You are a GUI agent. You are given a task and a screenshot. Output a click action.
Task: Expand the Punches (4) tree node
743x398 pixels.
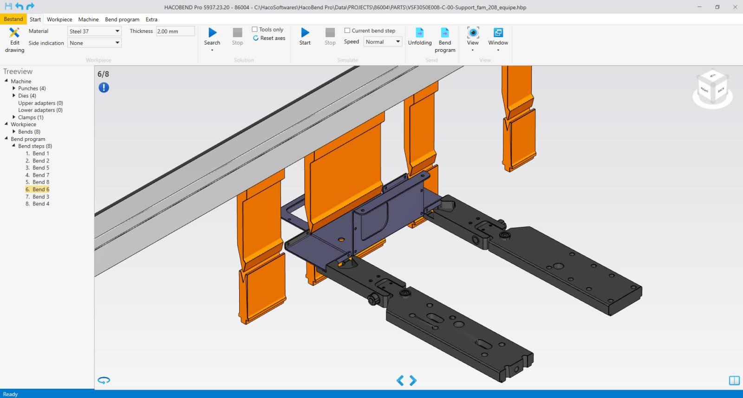pos(14,88)
